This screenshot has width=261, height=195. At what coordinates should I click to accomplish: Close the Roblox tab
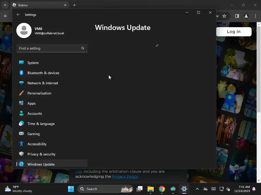click(65, 5)
